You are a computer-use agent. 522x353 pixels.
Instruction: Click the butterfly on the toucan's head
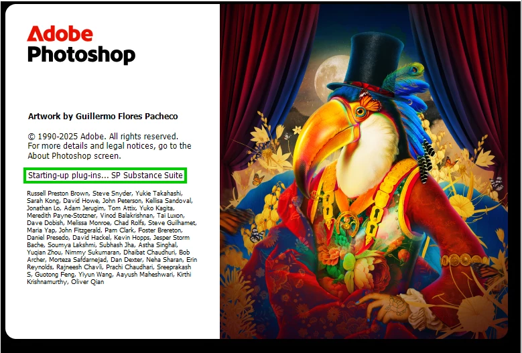click(369, 101)
